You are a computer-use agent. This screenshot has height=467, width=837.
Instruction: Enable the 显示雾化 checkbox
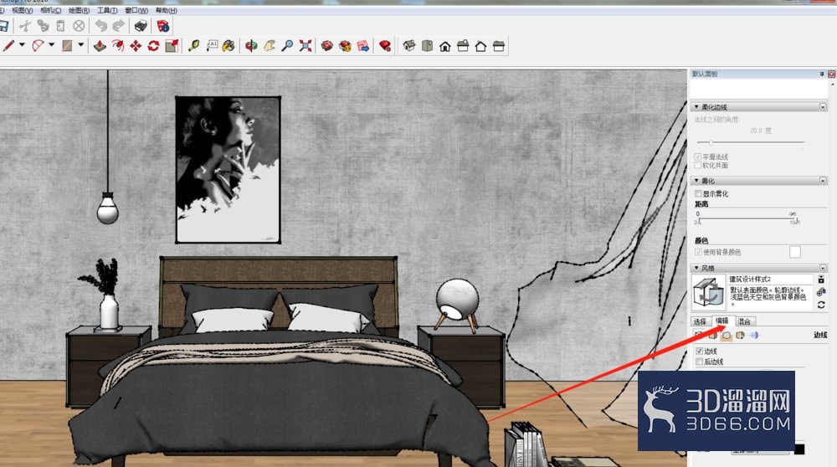coord(698,193)
